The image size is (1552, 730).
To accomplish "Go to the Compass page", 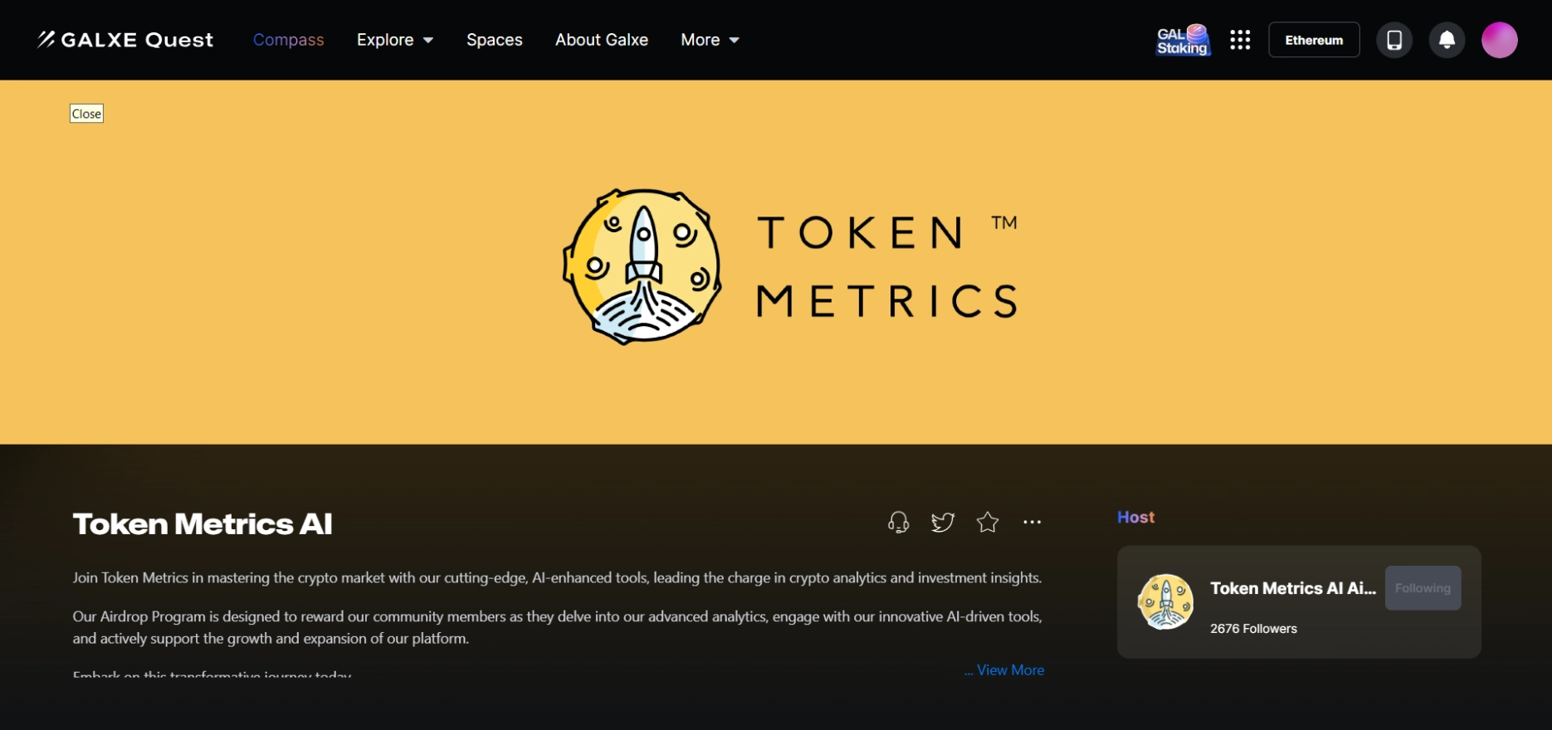I will pyautogui.click(x=289, y=40).
